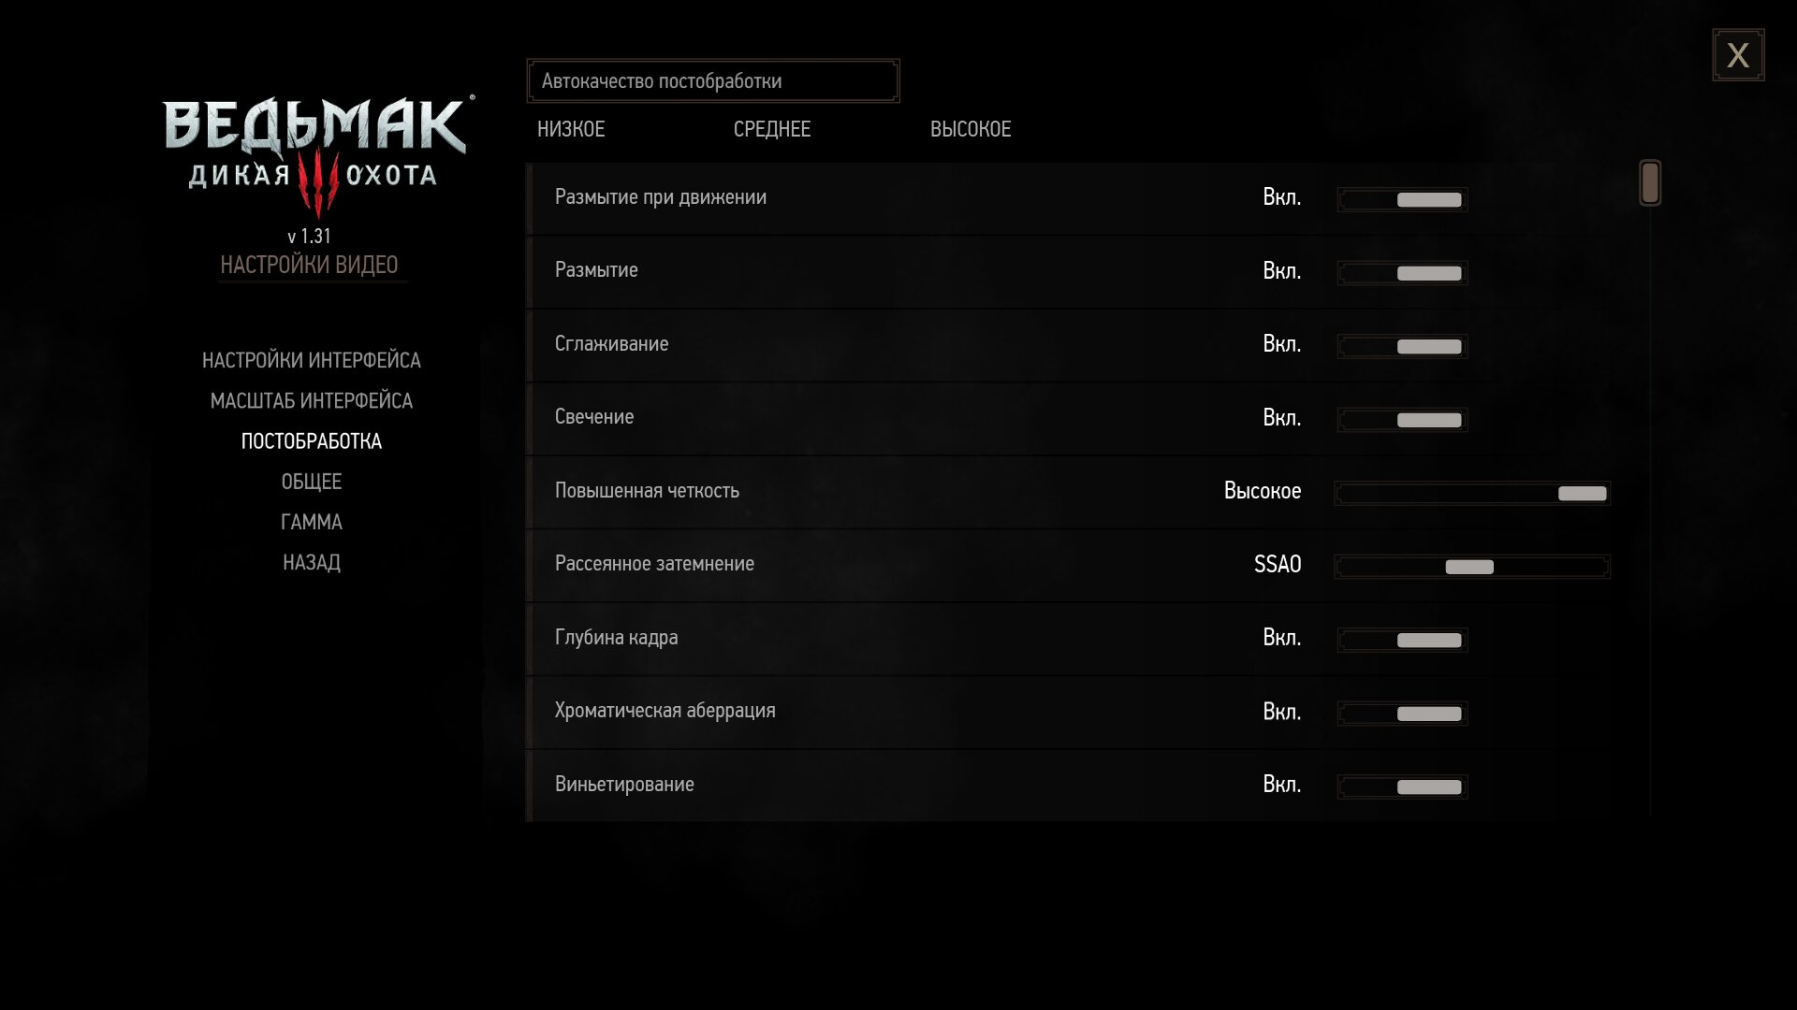The image size is (1797, 1010).
Task: Disable the Сглаживание toggle
Action: pyautogui.click(x=1402, y=346)
